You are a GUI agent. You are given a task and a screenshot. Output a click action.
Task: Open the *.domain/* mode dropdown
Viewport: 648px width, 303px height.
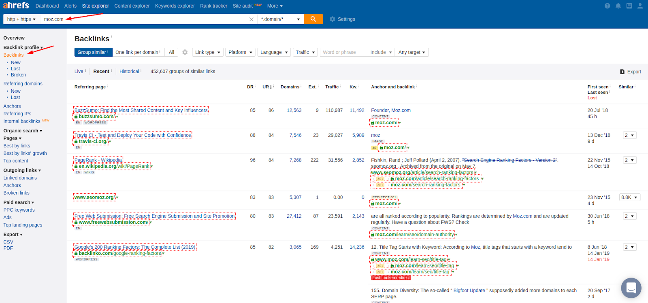281,19
